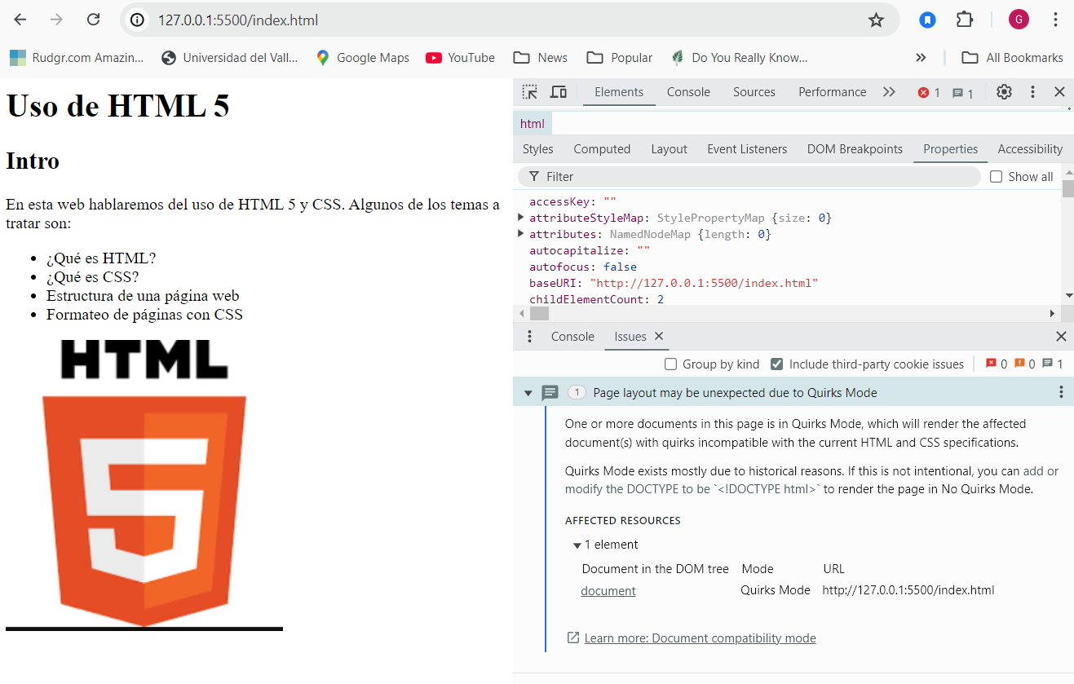Show hidden bookmarks chevron

(921, 57)
